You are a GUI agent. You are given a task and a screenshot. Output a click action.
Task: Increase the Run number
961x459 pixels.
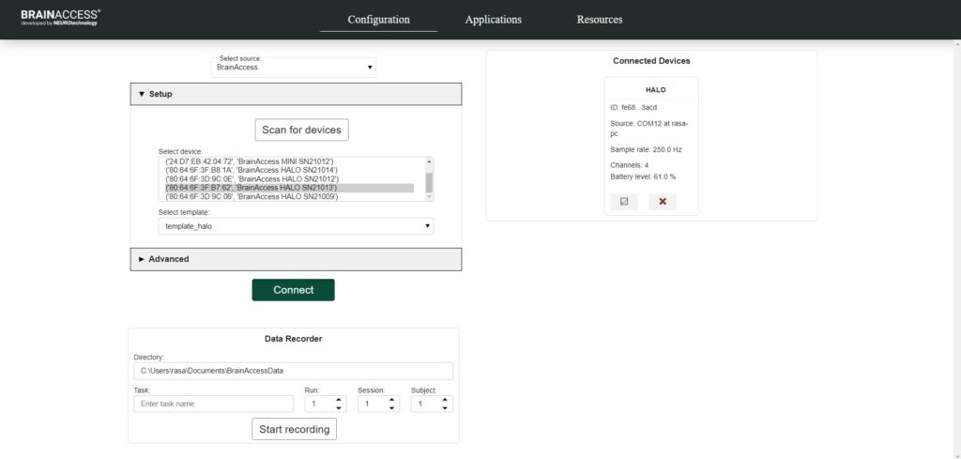pos(338,400)
